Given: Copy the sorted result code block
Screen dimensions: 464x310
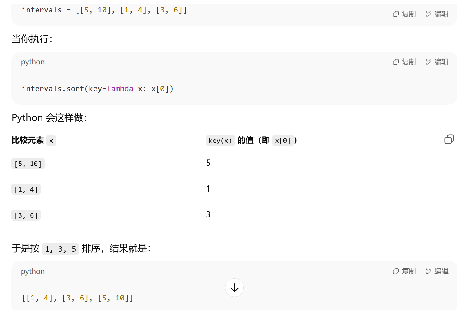Looking at the screenshot, I should tap(404, 271).
